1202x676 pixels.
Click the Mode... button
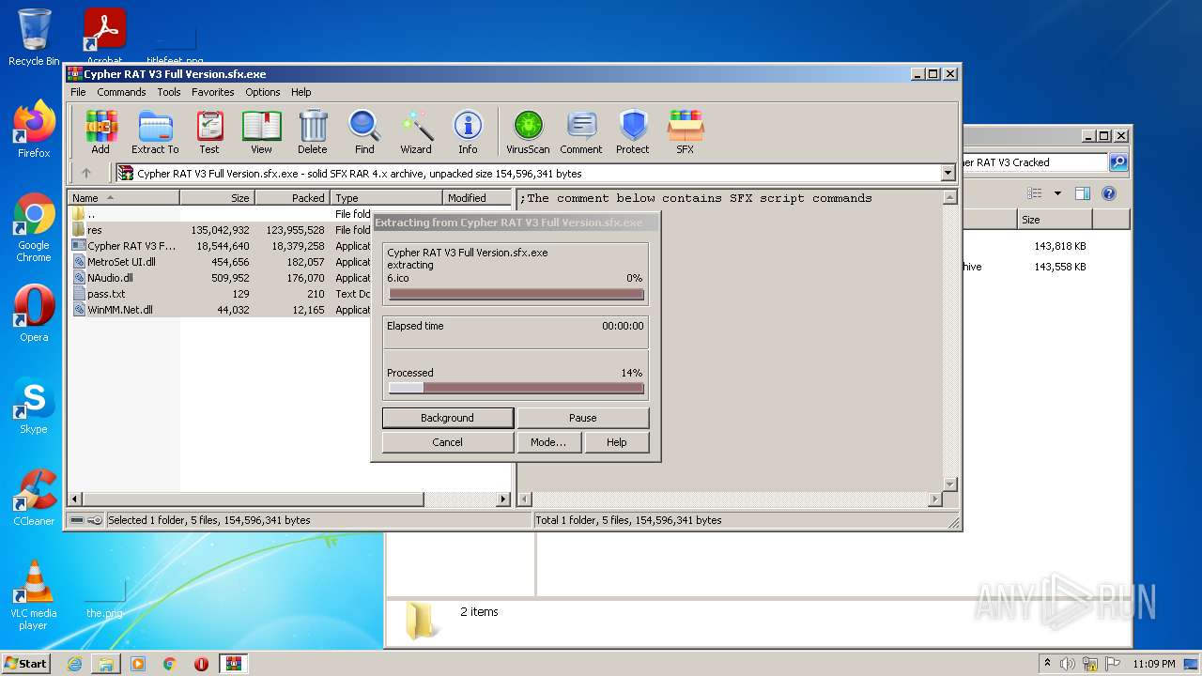coord(548,442)
